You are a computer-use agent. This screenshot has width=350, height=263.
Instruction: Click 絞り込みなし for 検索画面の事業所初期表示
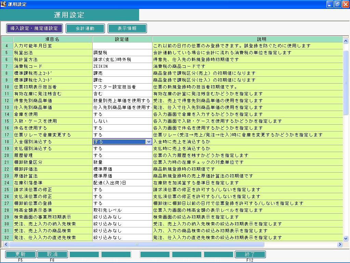click(122, 217)
